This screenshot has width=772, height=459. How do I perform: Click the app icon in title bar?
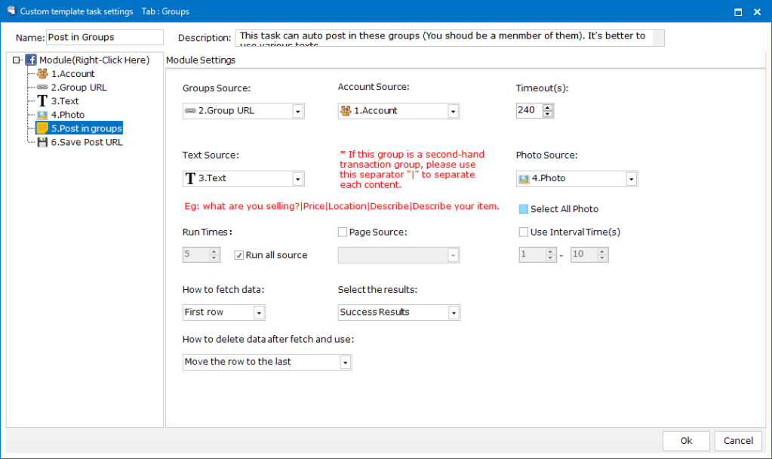tap(11, 11)
